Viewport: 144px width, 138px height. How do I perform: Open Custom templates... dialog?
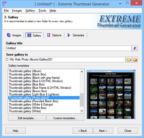65,118
